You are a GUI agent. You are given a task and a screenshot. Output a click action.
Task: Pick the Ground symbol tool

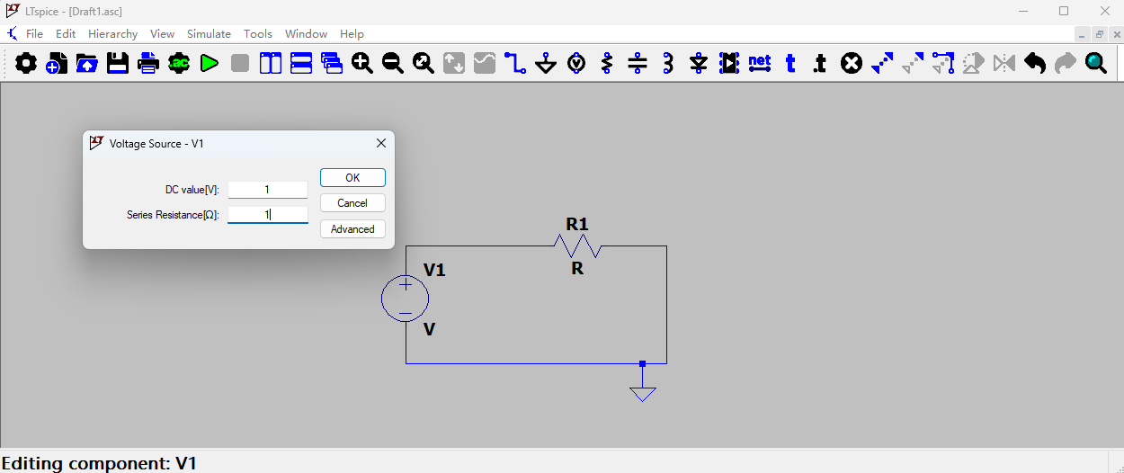pyautogui.click(x=546, y=63)
